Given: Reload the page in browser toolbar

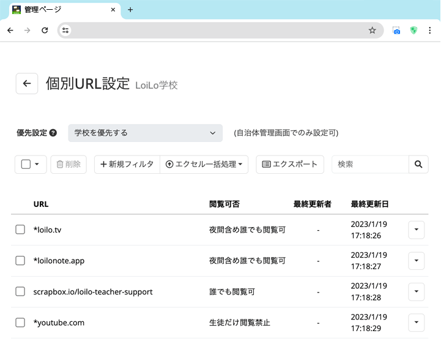Looking at the screenshot, I should [45, 30].
